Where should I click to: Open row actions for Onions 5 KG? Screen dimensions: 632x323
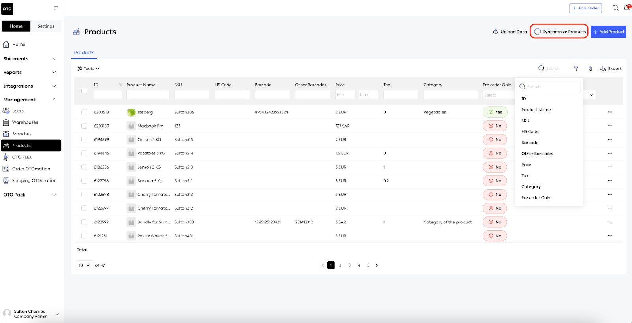coord(610,139)
